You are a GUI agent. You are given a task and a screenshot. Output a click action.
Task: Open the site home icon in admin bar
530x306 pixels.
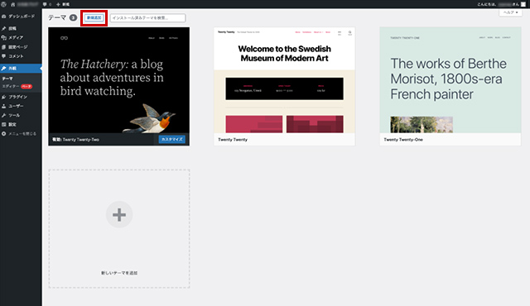tap(13, 4)
